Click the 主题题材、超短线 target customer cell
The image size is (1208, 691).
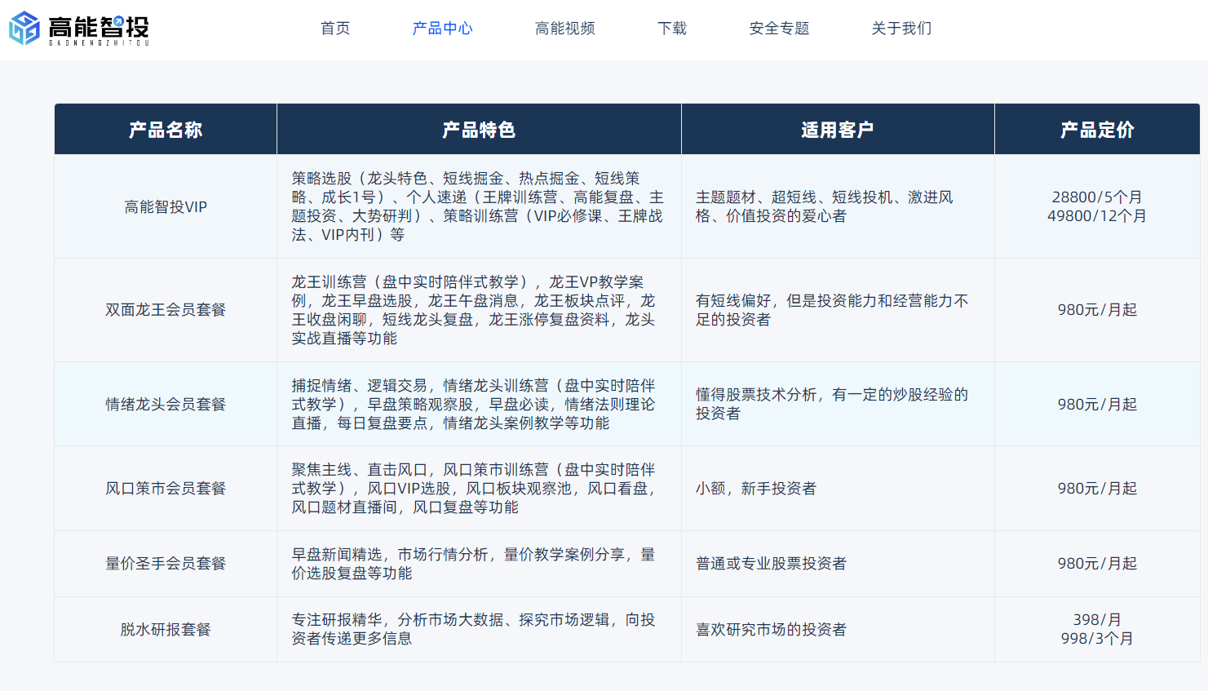click(x=838, y=206)
